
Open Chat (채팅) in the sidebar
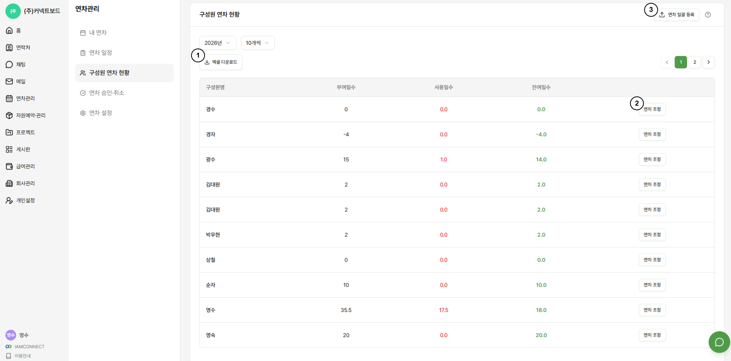tap(16, 65)
